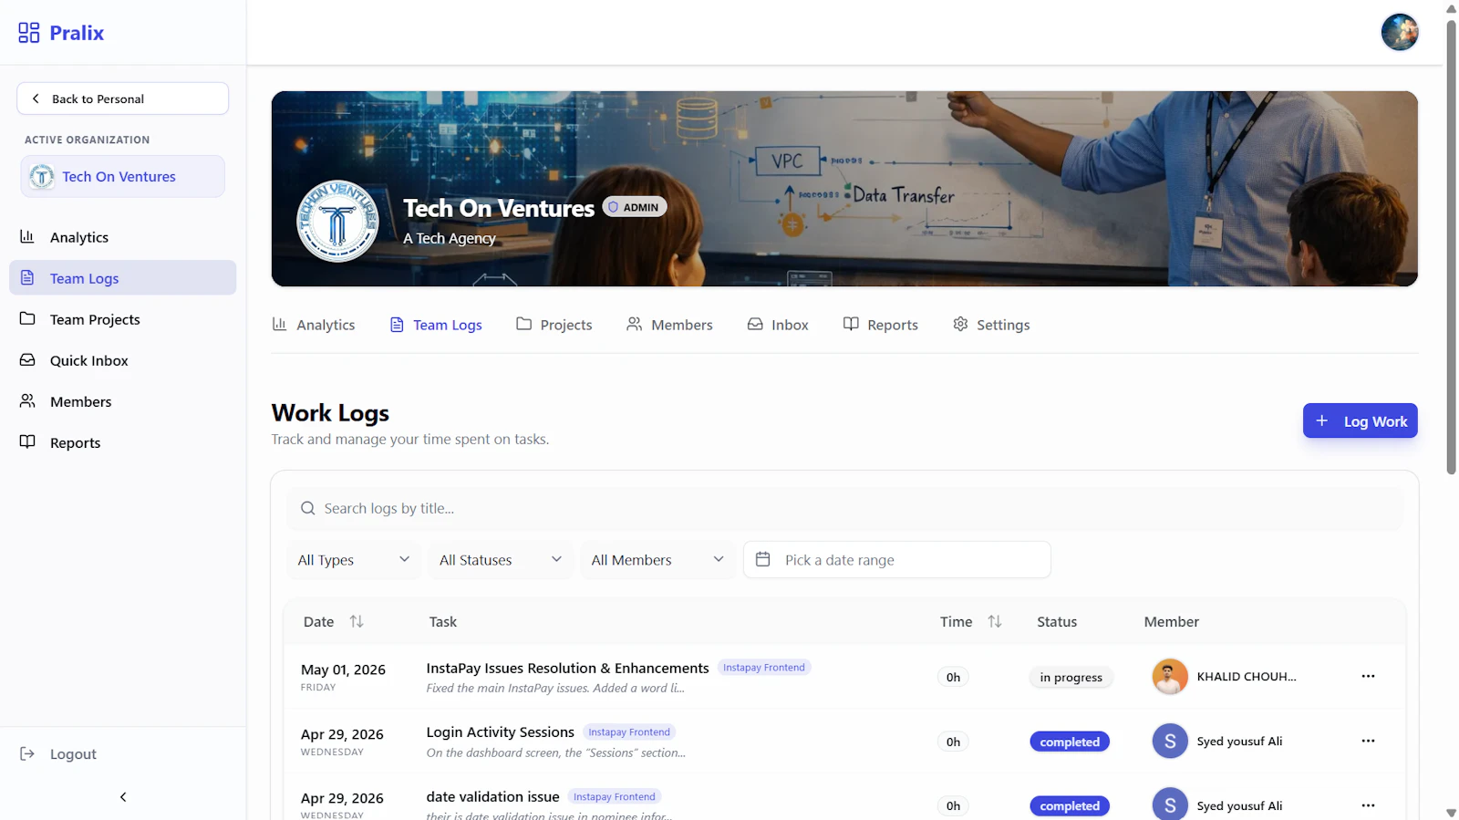Screen dimensions: 1459x820
Task: Open user profile avatar at top right
Action: pyautogui.click(x=1399, y=32)
